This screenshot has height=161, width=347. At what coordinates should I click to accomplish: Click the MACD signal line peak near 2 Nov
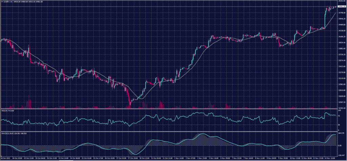pos(202,134)
